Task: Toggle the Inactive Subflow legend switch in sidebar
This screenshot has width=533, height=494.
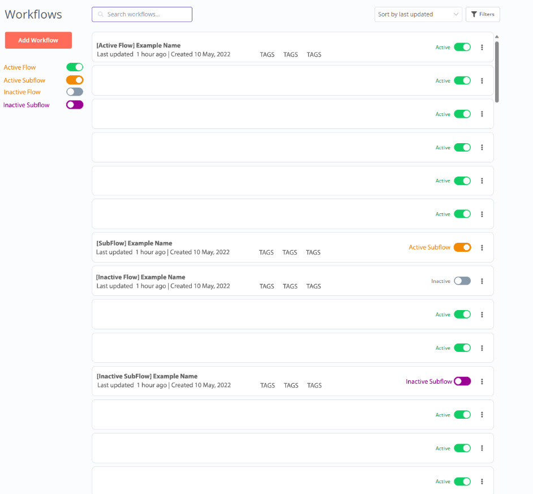Action: (x=75, y=105)
